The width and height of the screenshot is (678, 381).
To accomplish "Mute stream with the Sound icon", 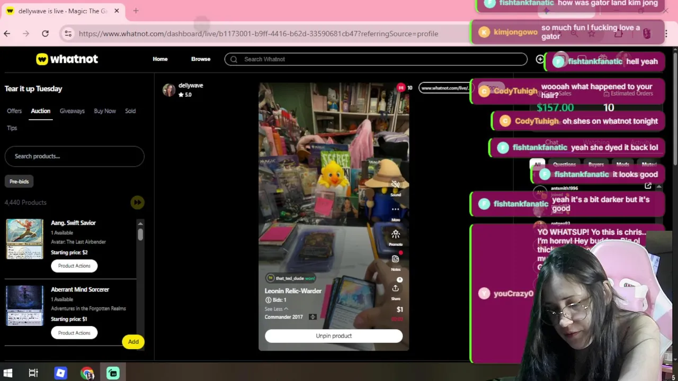I will [x=395, y=184].
